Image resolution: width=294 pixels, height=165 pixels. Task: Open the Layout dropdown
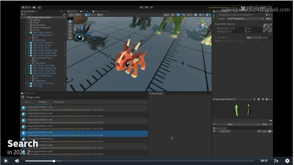point(265,8)
